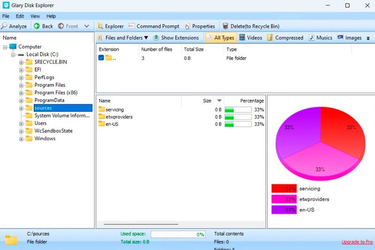Click the green Back arrow icon
This screenshot has width=375, height=250.
tap(37, 26)
